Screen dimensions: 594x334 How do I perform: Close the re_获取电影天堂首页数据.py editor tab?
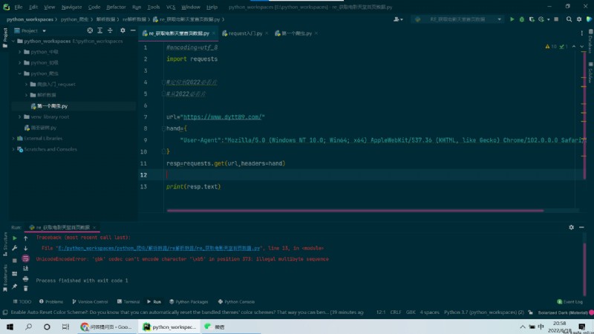214,33
